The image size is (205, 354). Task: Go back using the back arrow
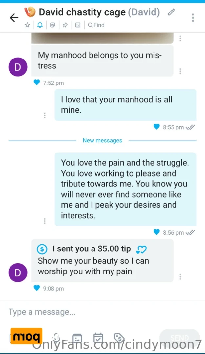point(14,17)
